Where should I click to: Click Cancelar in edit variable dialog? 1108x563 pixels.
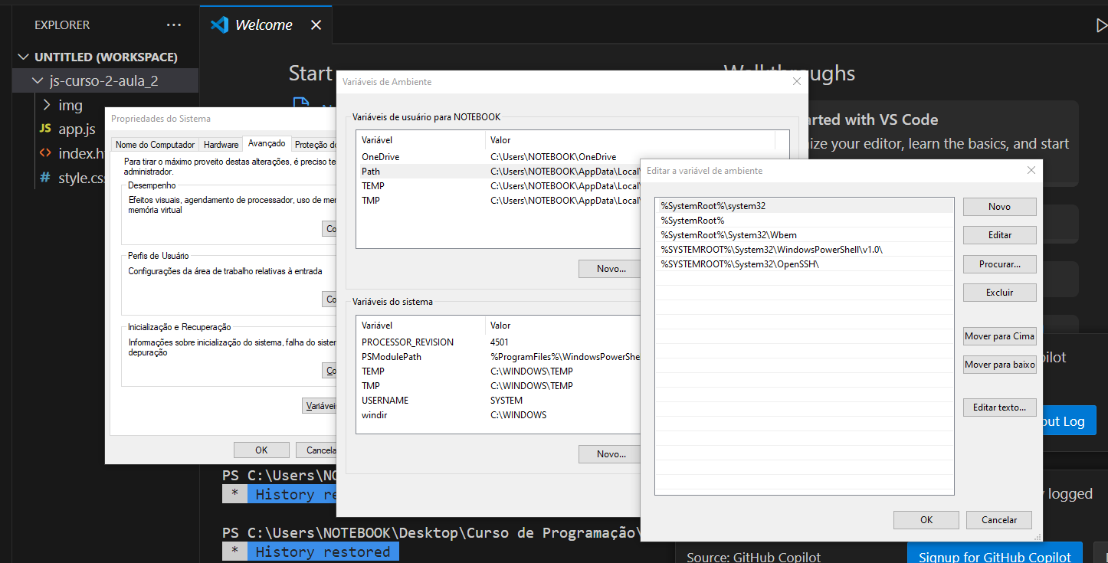tap(999, 520)
